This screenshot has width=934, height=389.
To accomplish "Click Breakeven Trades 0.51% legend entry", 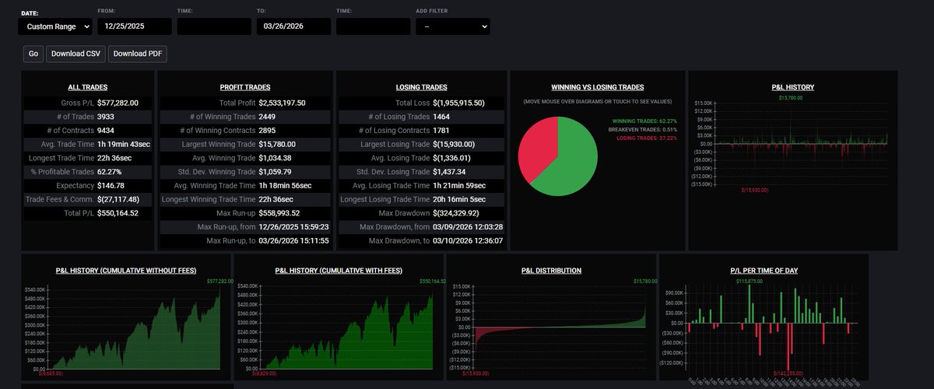I will (x=643, y=130).
